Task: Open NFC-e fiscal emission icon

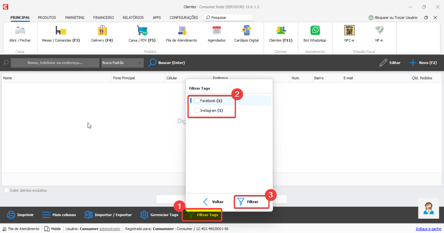Action: (349, 31)
